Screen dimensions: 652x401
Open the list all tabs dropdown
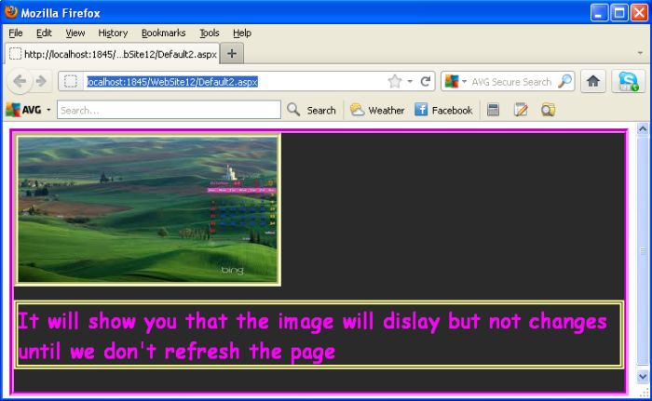pyautogui.click(x=640, y=53)
